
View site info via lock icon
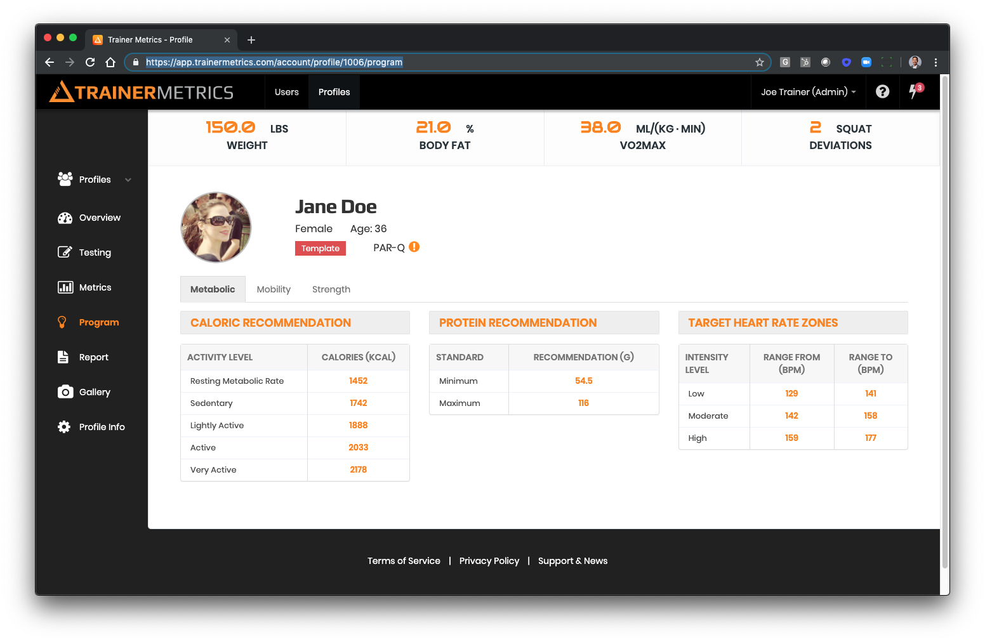point(135,62)
